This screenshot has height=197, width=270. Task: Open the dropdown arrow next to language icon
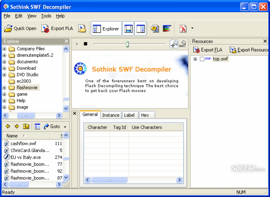click(192, 28)
